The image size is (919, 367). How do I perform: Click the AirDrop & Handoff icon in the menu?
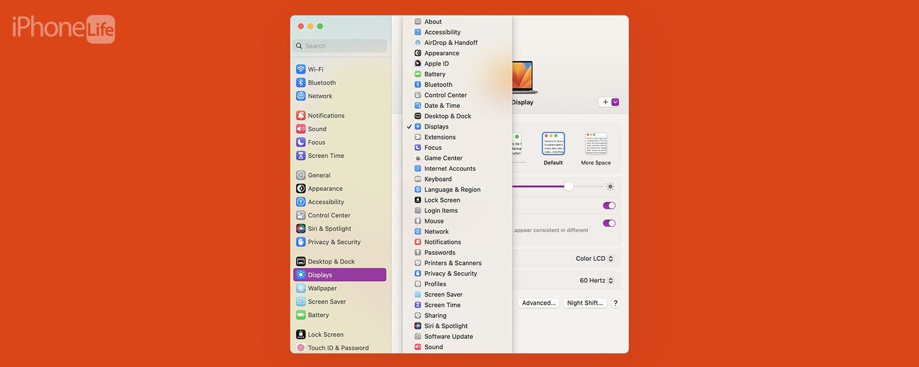coord(418,43)
